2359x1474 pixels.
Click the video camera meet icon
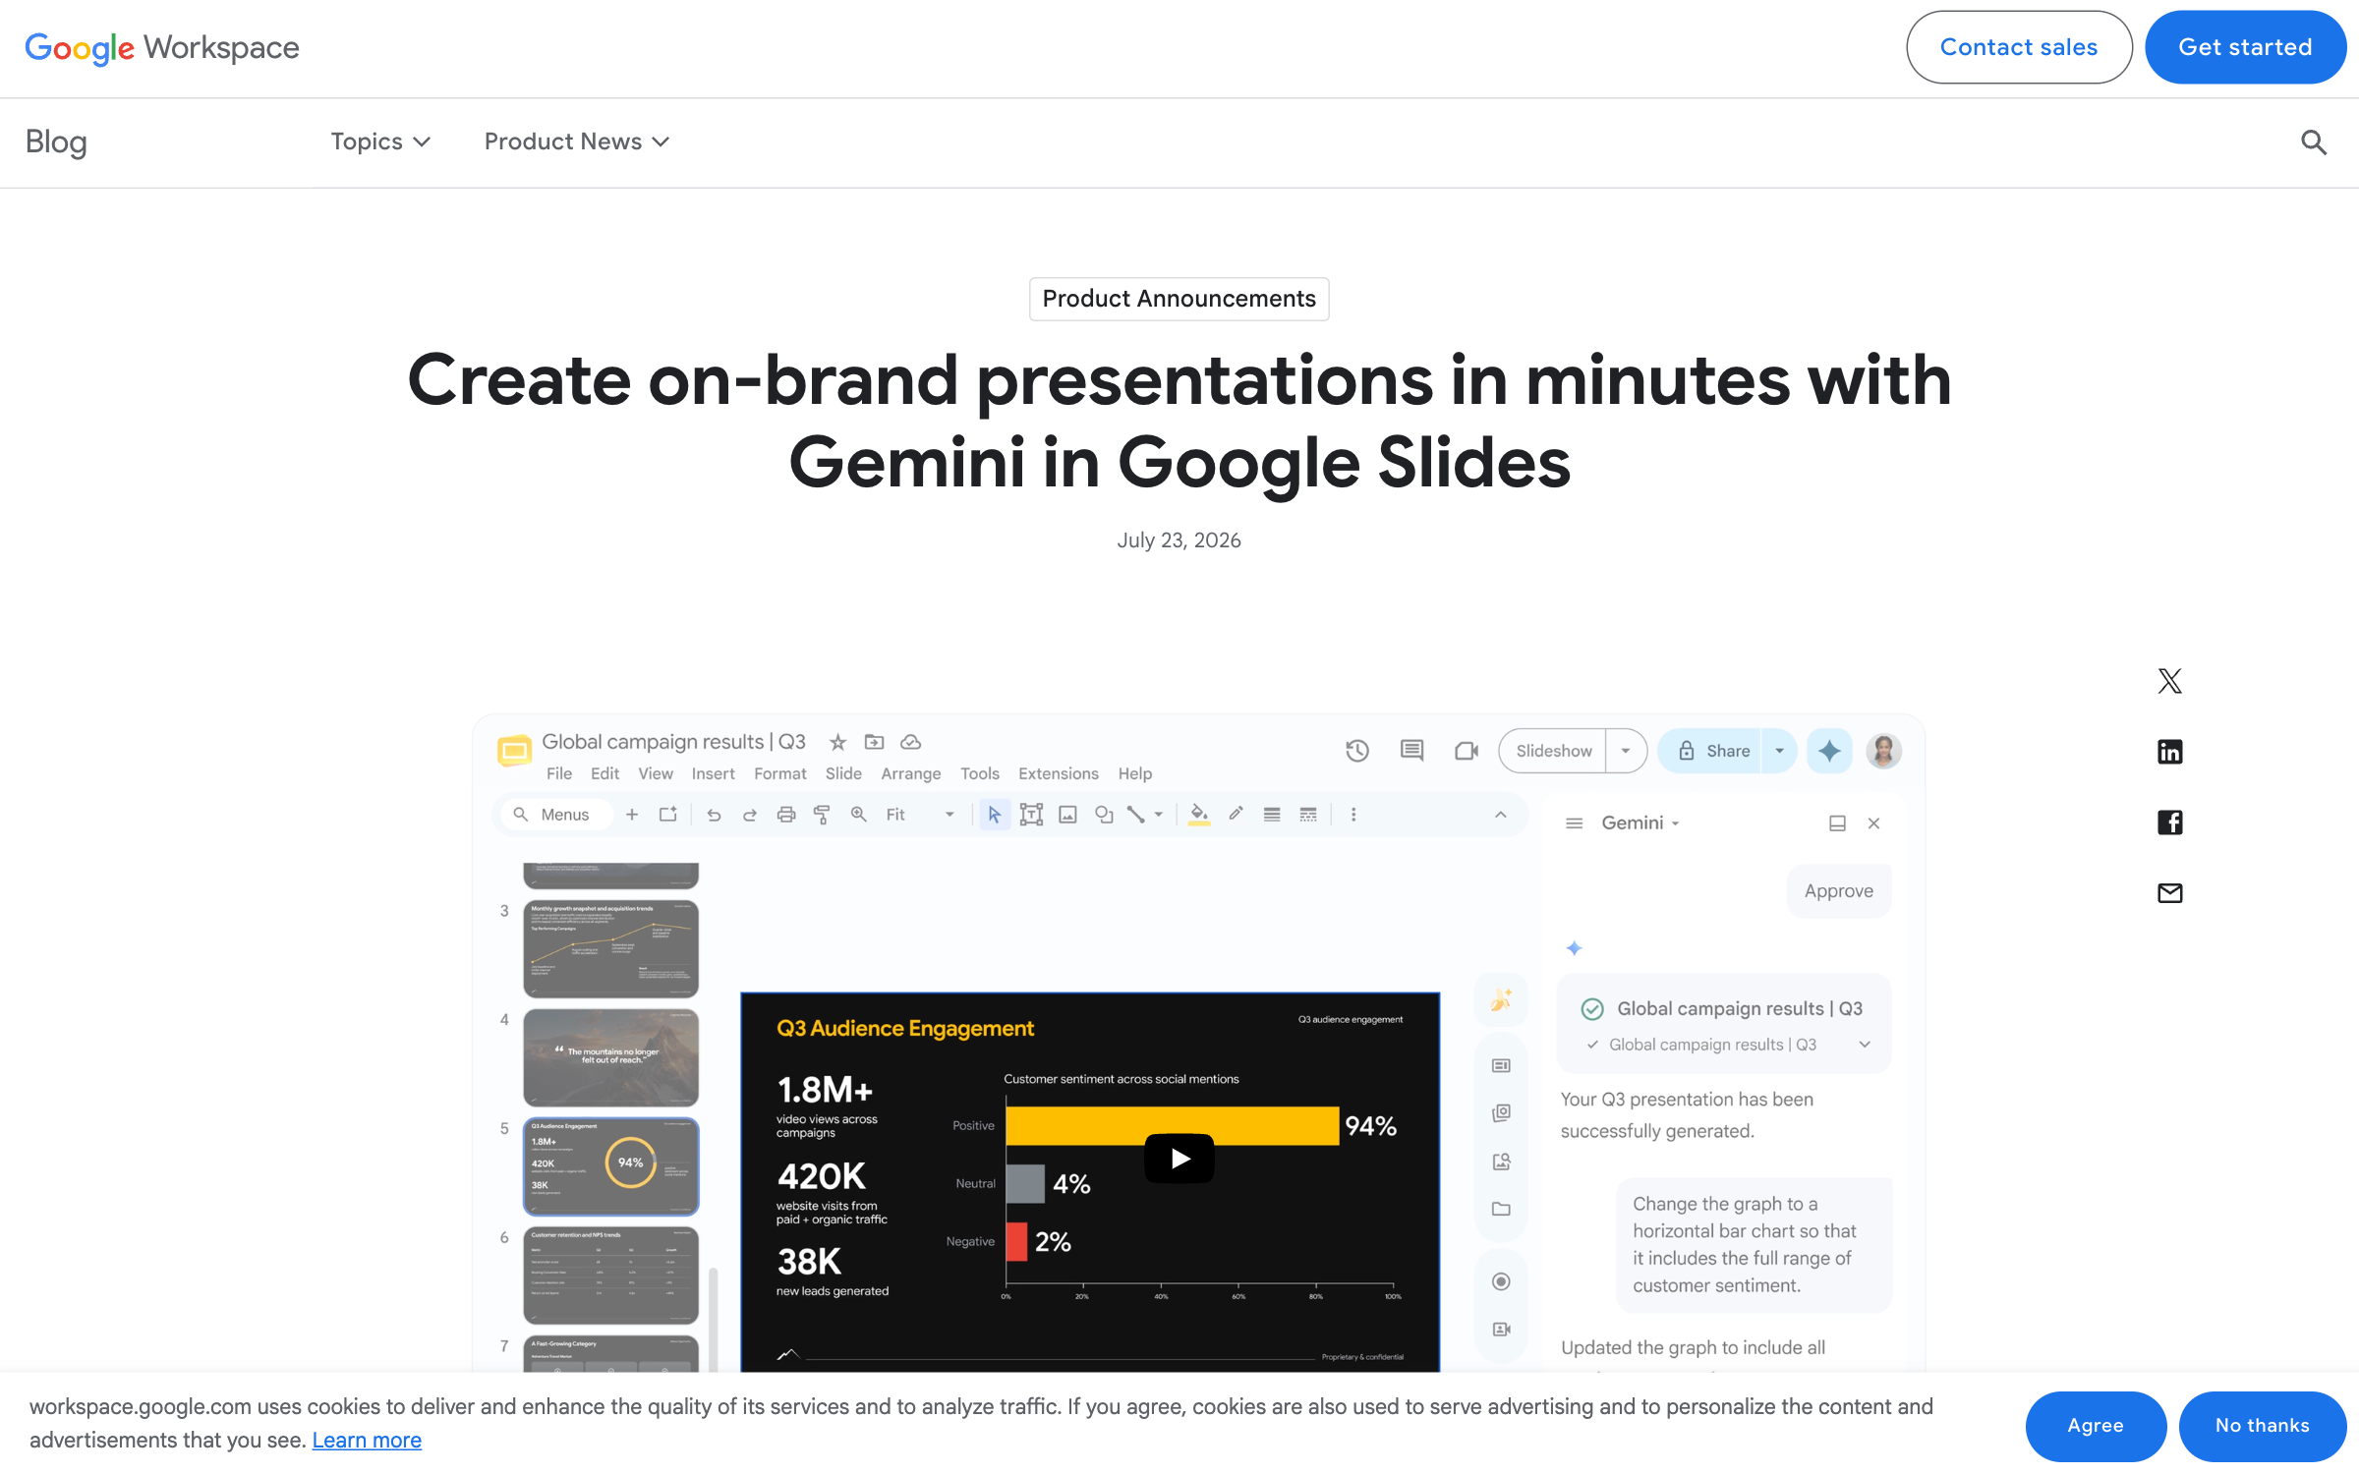[x=1467, y=751]
